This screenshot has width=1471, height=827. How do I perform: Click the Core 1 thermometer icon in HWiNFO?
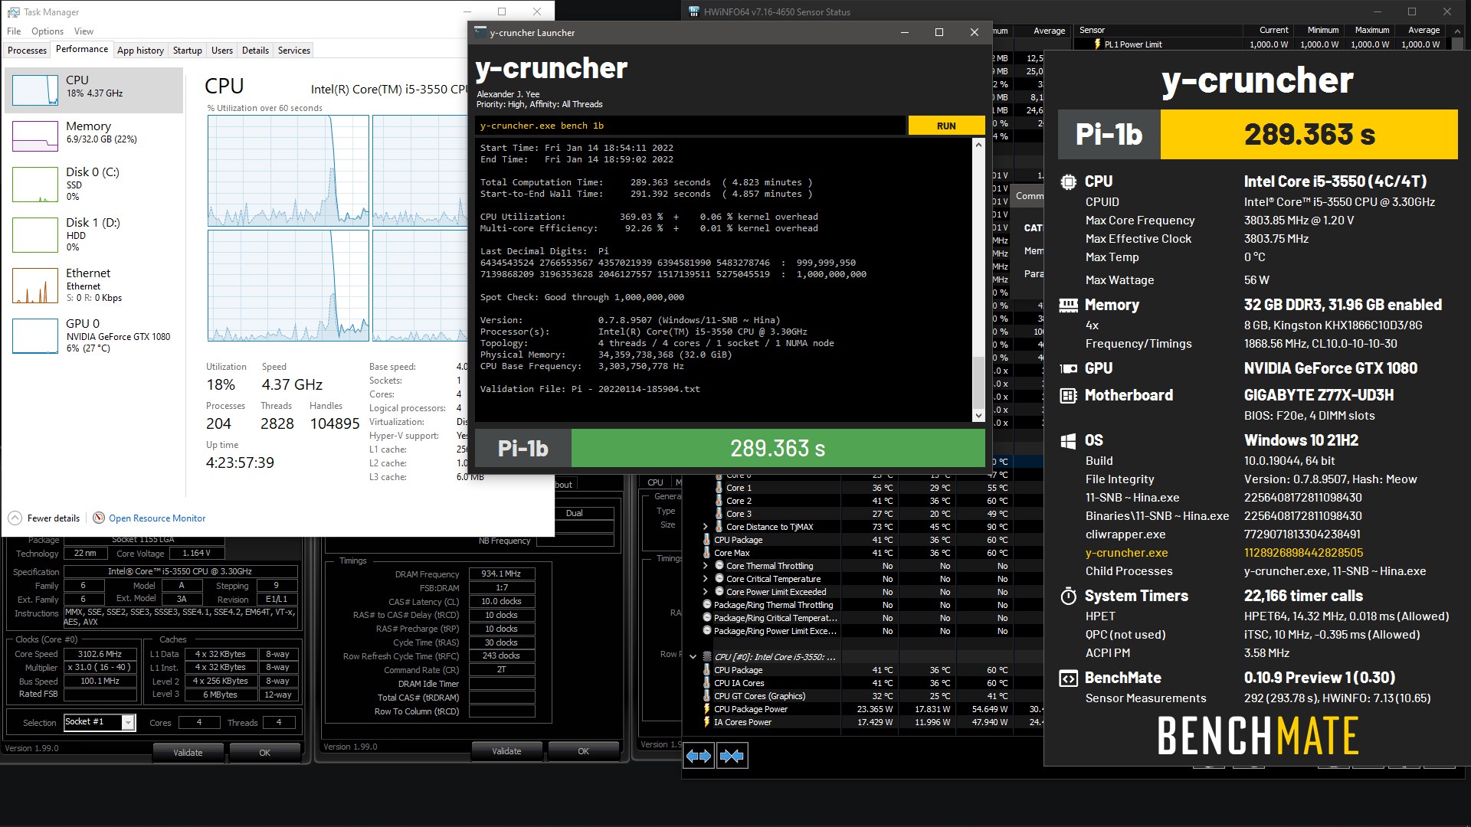[x=719, y=488]
